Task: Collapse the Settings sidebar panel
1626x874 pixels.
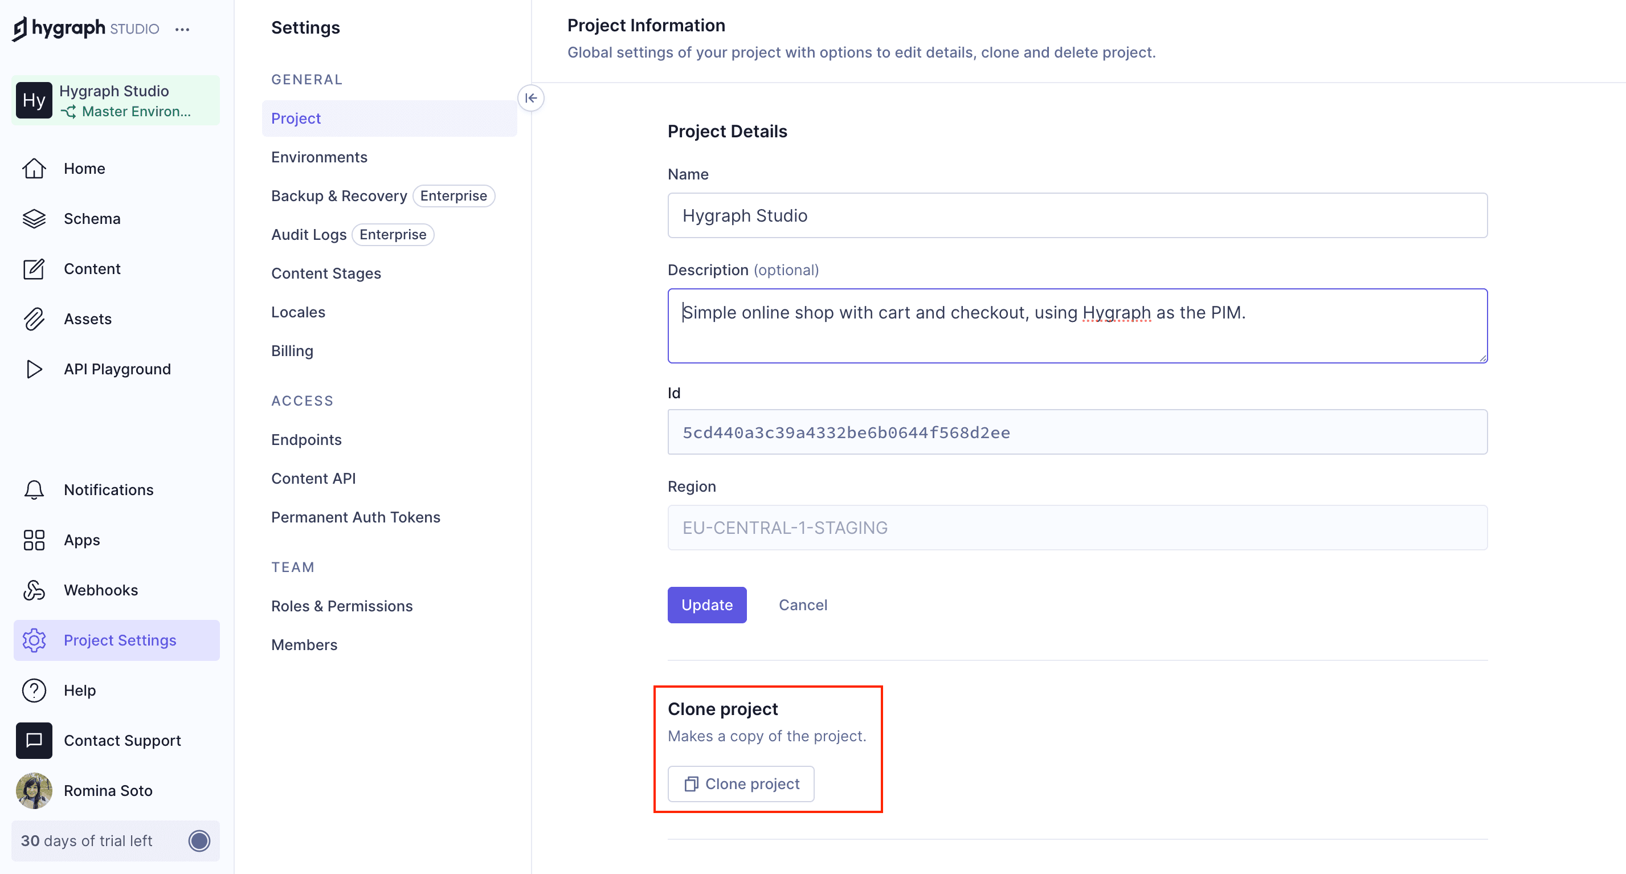Action: coord(531,98)
